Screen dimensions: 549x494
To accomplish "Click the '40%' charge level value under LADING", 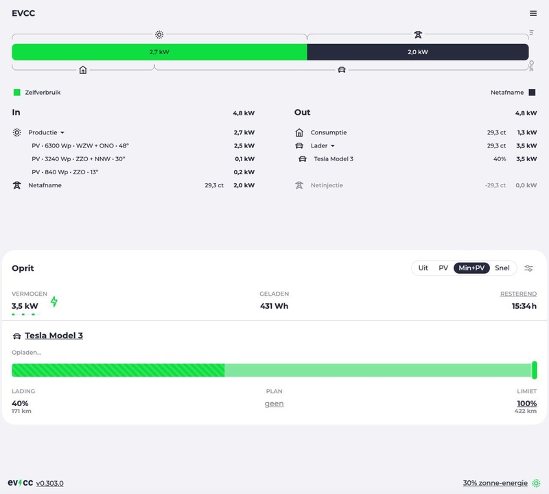I will coord(20,403).
